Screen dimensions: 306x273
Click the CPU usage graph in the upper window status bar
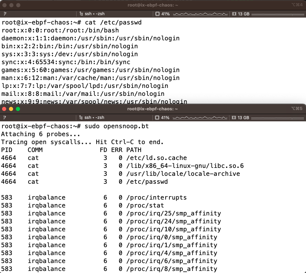200,14
